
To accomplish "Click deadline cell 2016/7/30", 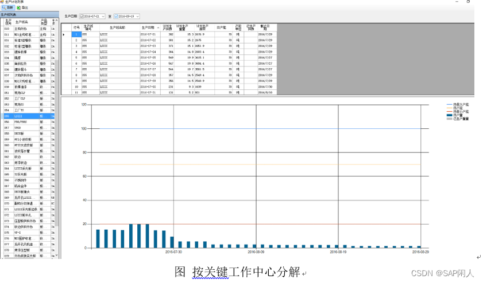I will tap(266, 87).
